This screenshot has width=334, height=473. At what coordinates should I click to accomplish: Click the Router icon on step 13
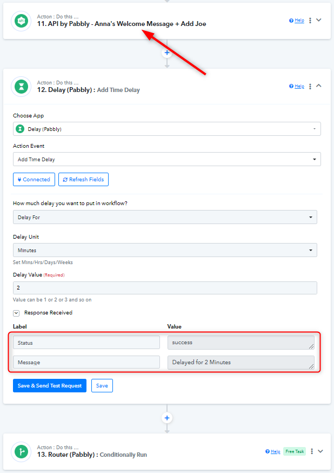click(21, 451)
